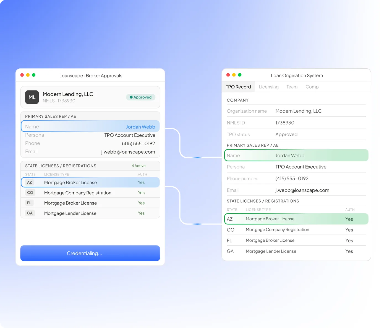Click j.webb@loanscape.com in Loan Origination System
387x328 pixels.
coord(302,190)
